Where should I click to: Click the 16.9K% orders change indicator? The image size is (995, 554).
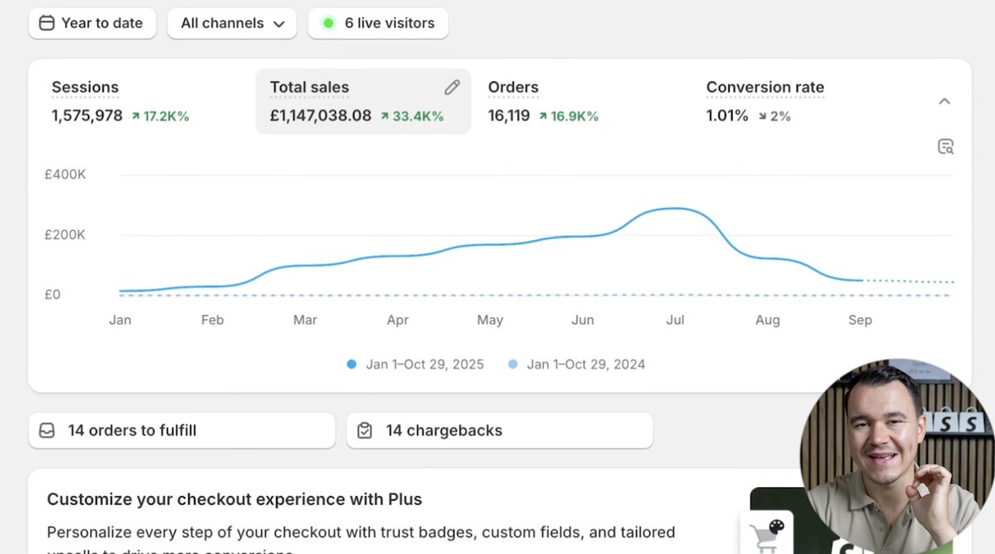point(568,117)
